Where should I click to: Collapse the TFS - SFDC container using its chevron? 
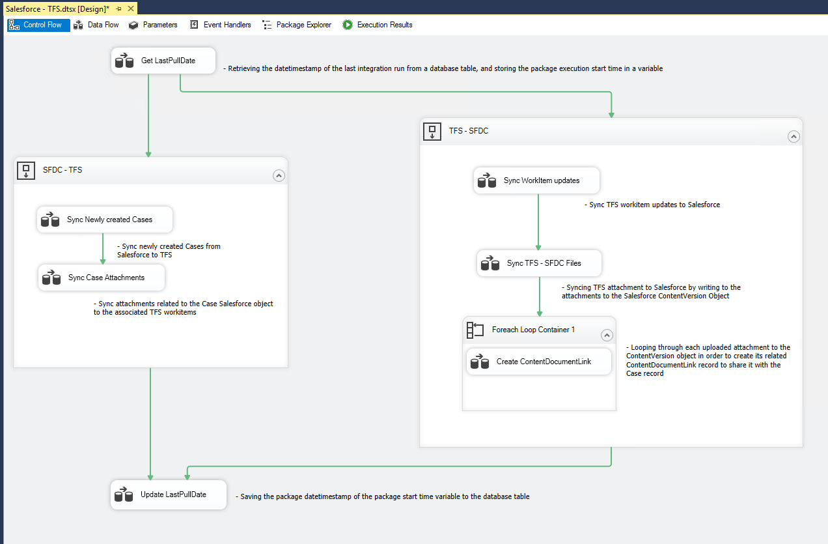tap(793, 136)
